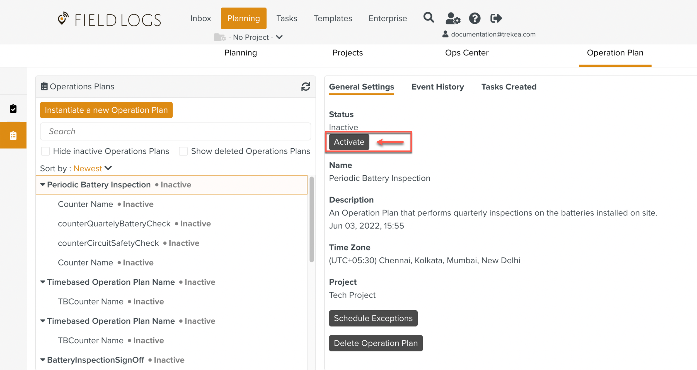This screenshot has width=697, height=370.
Task: Click Instantiate a new Operation Plan
Action: tap(106, 110)
